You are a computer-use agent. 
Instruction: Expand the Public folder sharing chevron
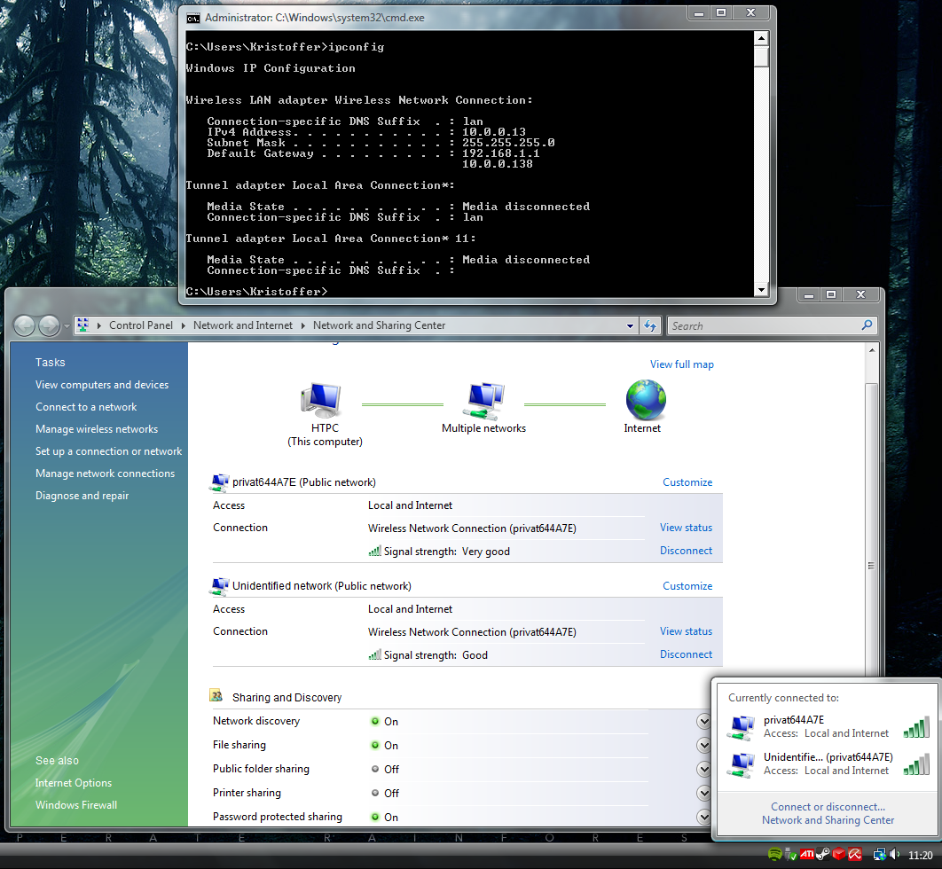pyautogui.click(x=704, y=770)
